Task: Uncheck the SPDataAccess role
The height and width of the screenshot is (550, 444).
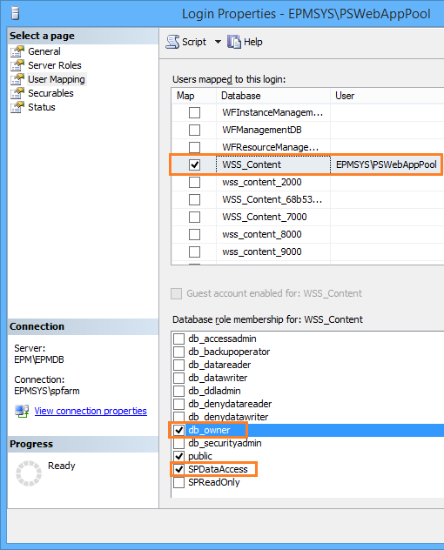Action: click(x=179, y=469)
